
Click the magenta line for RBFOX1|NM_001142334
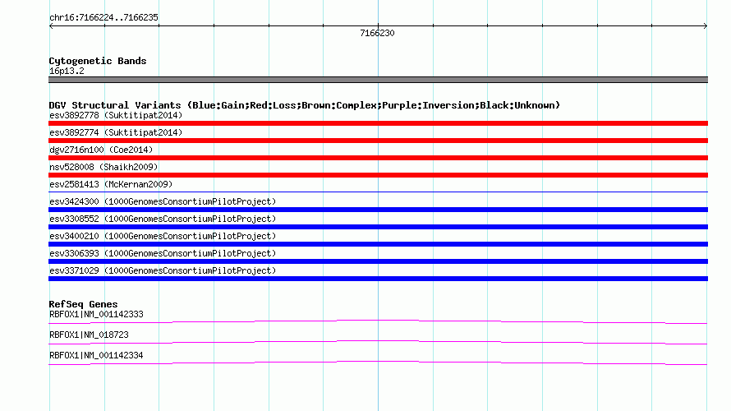[378, 363]
